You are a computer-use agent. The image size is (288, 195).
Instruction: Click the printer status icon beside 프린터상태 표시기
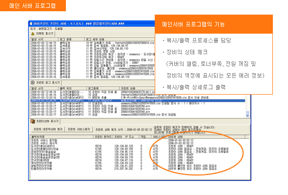[x=33, y=121]
